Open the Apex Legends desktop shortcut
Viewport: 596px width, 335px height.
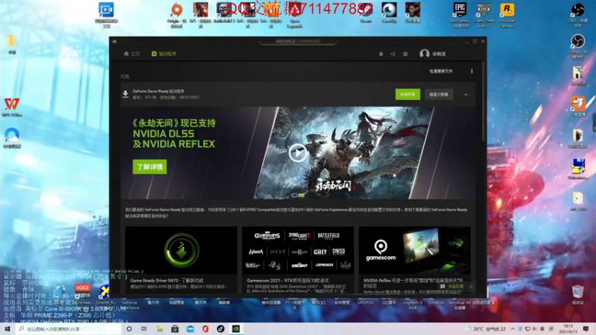pyautogui.click(x=295, y=15)
